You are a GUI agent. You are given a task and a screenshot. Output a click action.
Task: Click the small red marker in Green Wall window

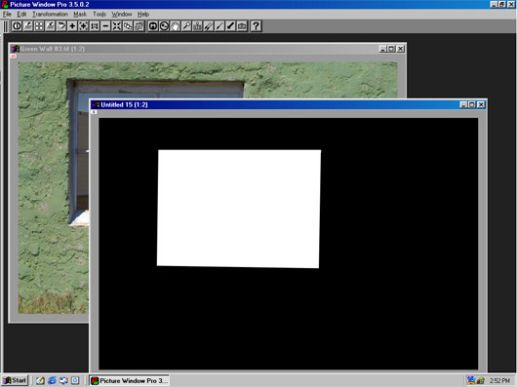[14, 56]
